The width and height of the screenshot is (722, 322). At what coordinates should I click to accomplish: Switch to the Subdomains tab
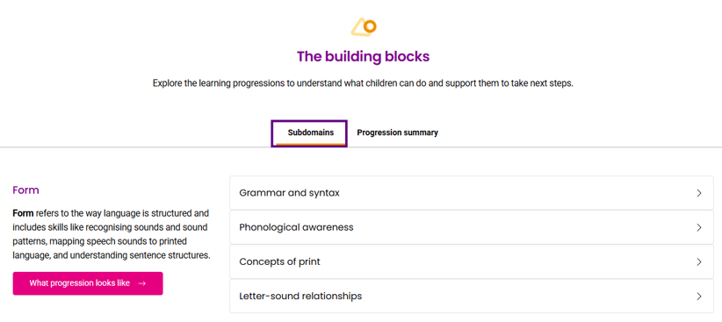309,133
